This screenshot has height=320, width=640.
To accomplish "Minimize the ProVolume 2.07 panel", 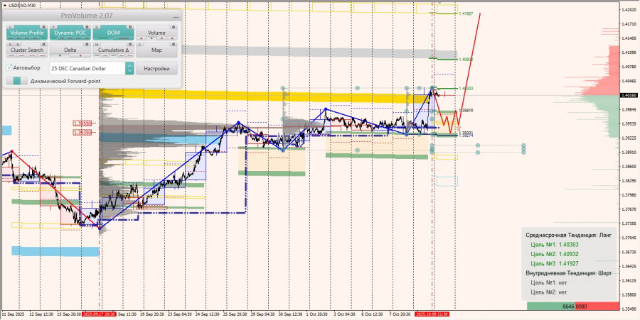I will coord(176,17).
